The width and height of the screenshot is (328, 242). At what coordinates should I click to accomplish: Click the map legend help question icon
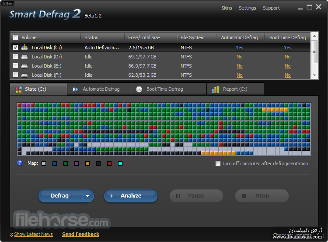tap(20, 163)
